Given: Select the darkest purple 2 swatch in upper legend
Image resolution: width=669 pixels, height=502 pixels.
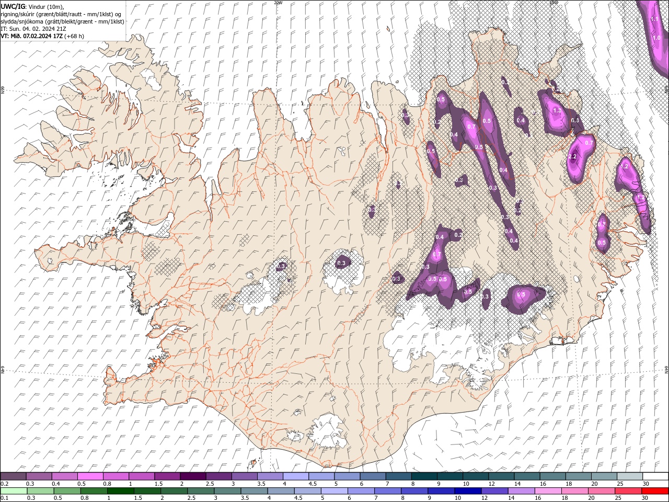Looking at the screenshot, I should (193, 476).
